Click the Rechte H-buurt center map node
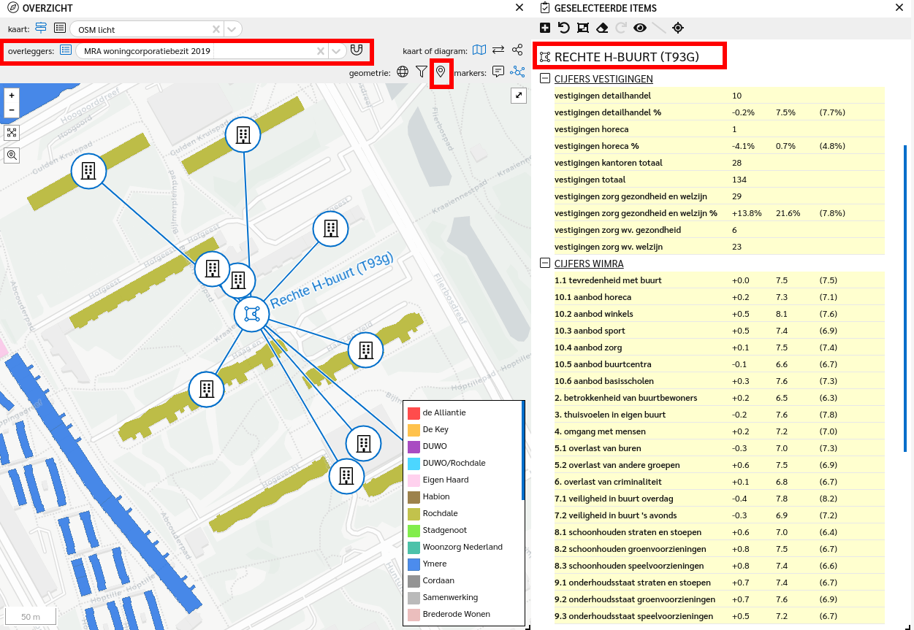This screenshot has width=914, height=630. coord(252,315)
